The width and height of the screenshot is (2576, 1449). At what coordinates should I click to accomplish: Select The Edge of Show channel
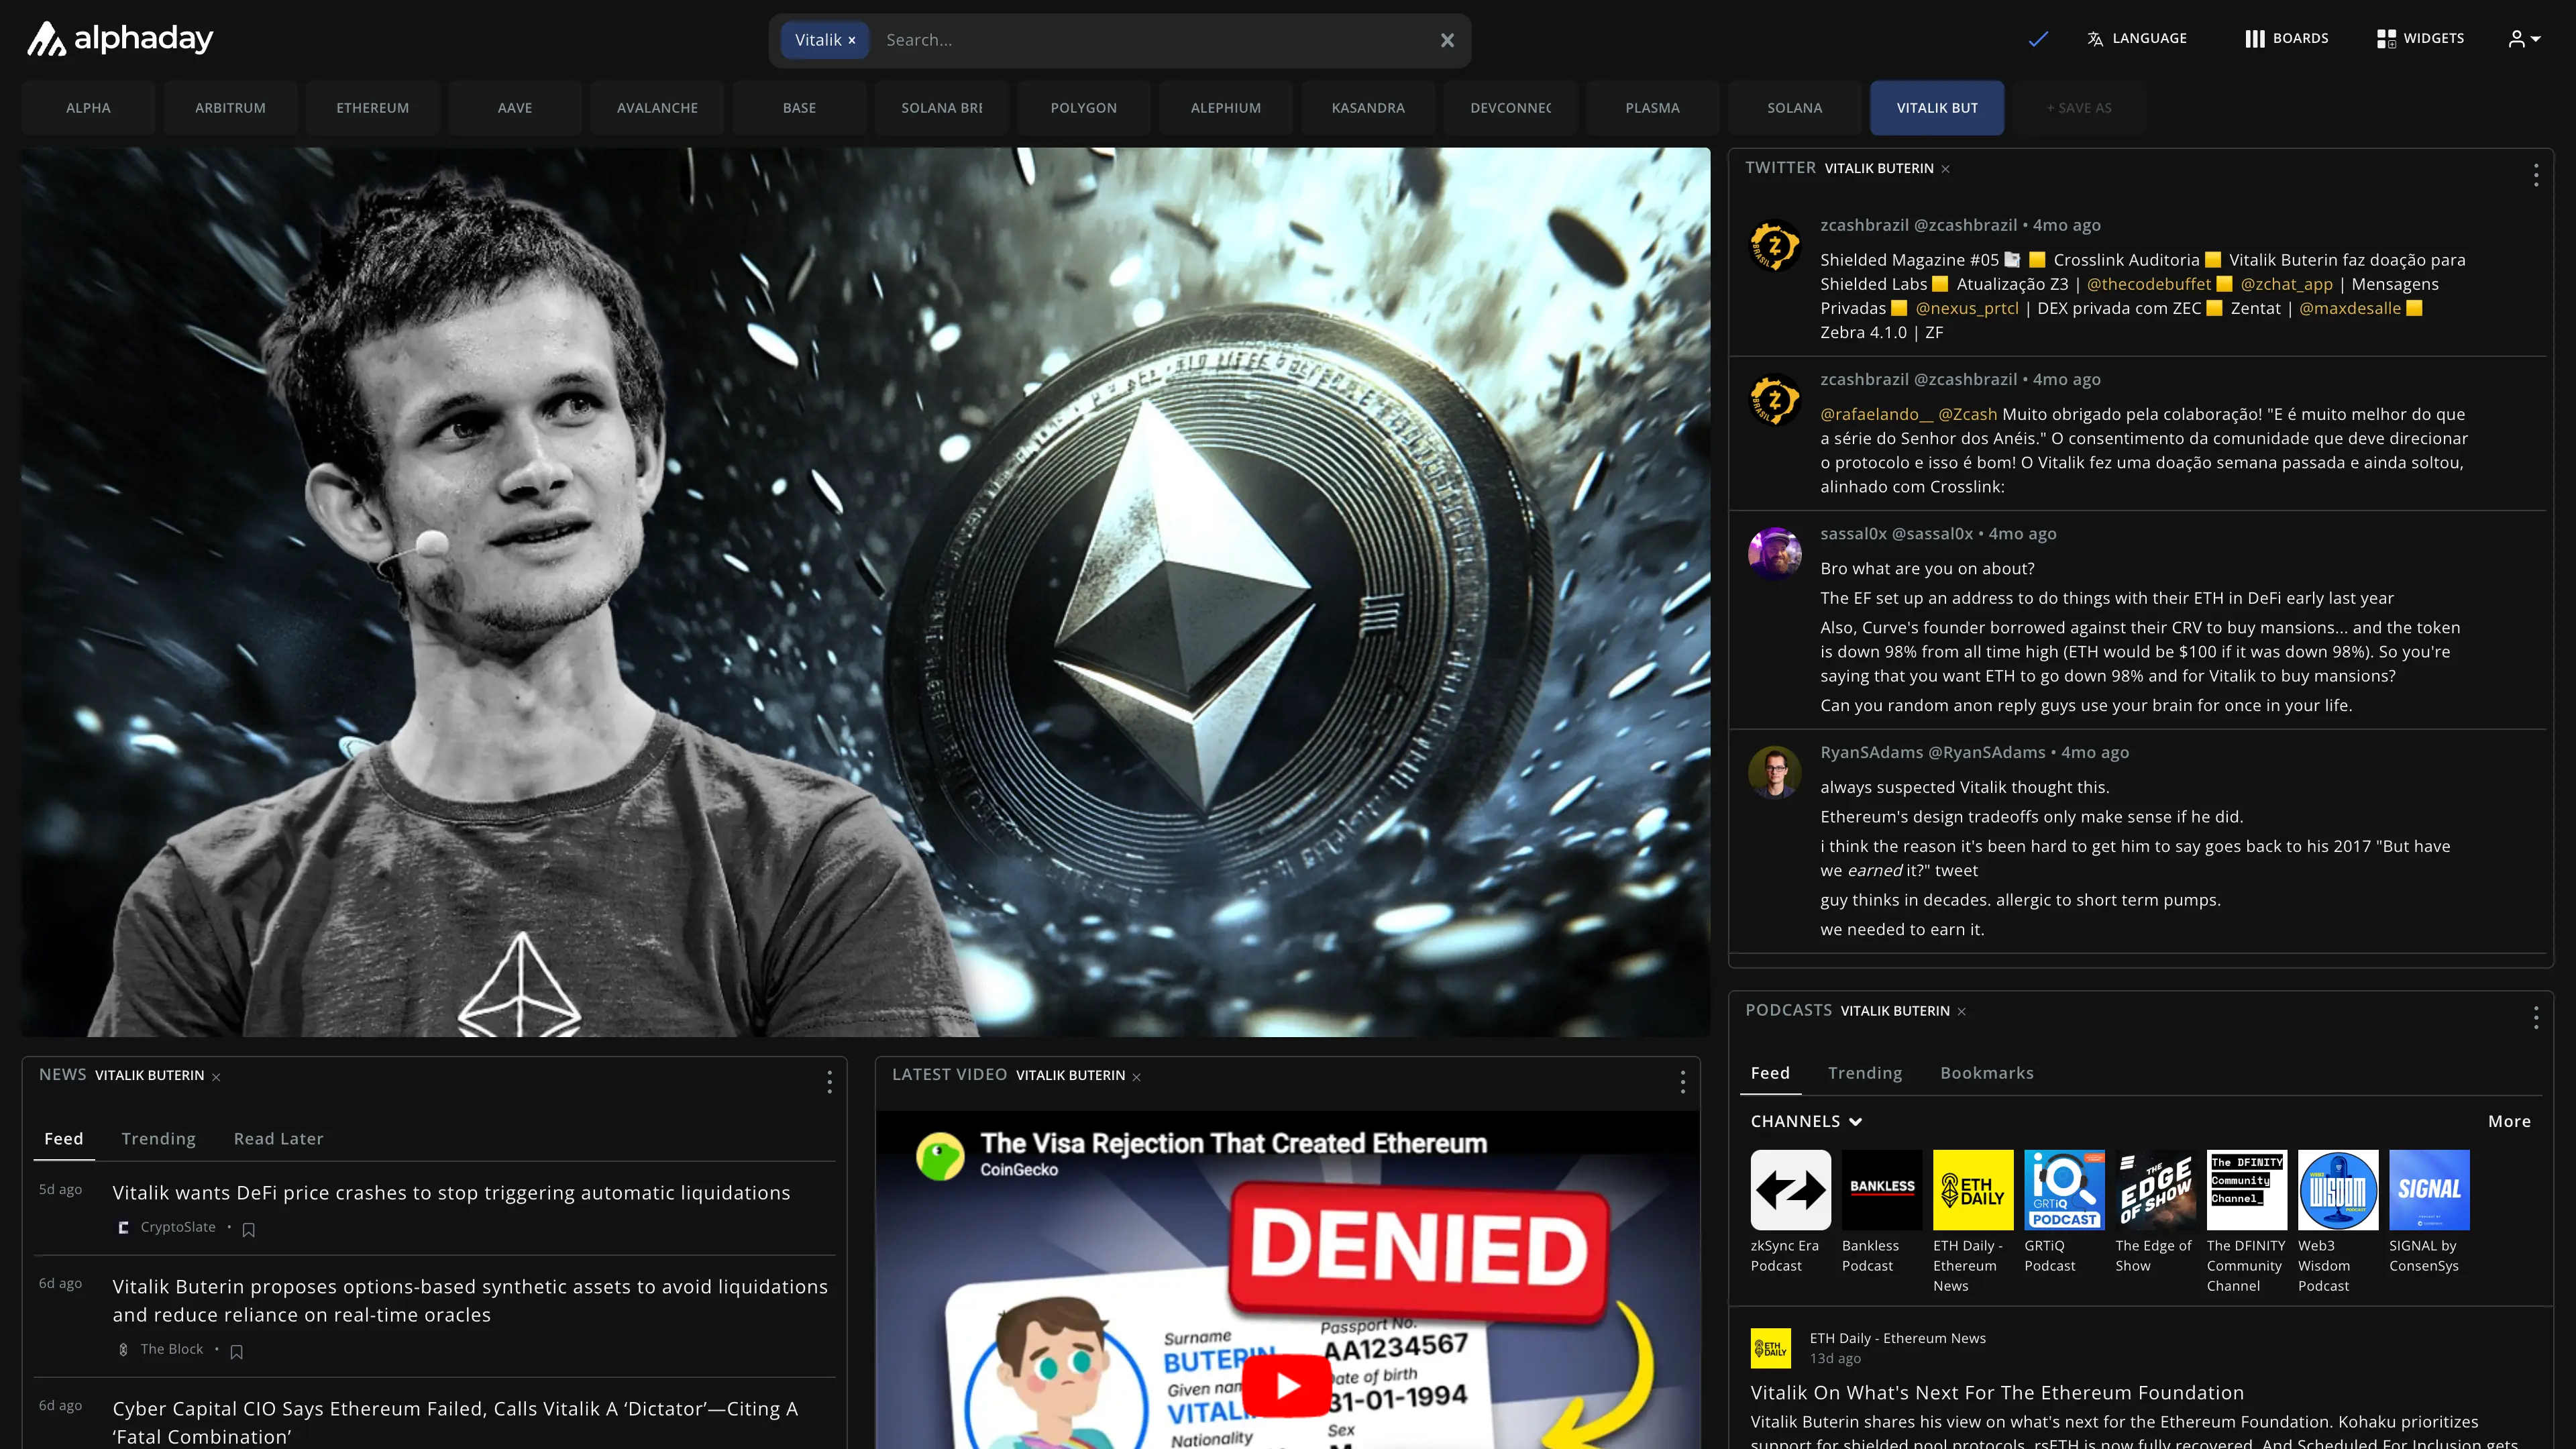point(2155,1190)
